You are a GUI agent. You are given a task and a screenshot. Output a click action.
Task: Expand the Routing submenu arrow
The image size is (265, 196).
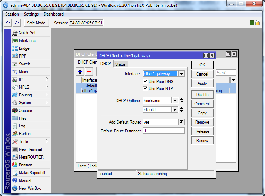click(x=47, y=95)
